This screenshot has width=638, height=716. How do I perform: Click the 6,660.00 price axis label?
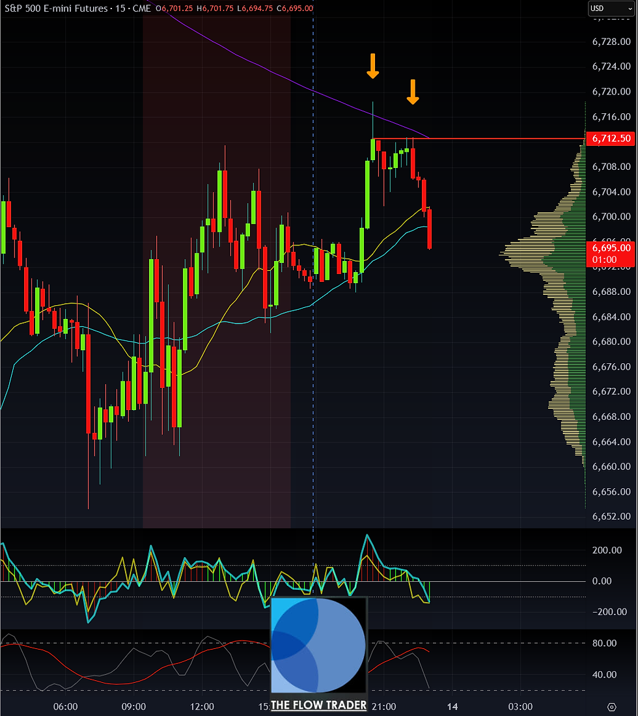tap(611, 466)
